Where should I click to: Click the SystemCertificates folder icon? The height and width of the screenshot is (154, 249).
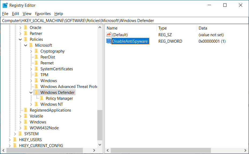[36, 69]
